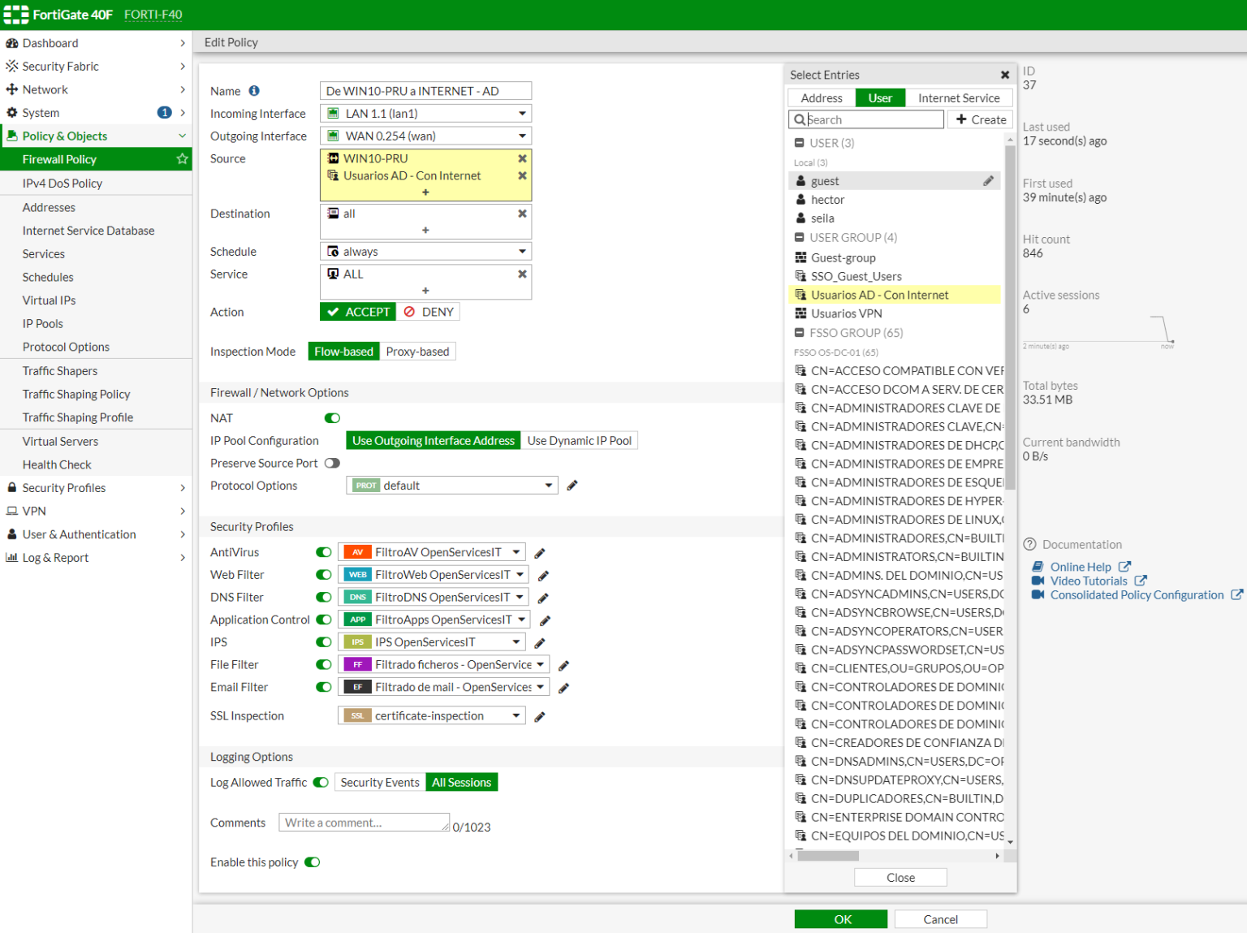1247x933 pixels.
Task: Add a Destination entry with plus icon
Action: (x=425, y=231)
